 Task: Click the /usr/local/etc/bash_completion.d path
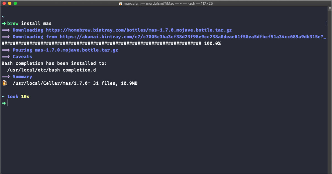[x=51, y=70]
